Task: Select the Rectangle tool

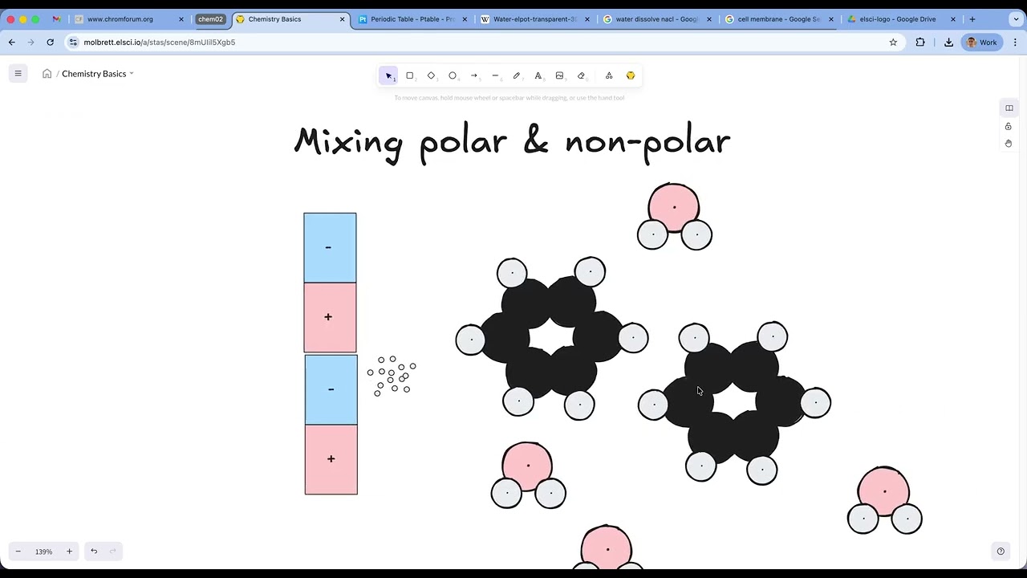Action: click(x=409, y=75)
